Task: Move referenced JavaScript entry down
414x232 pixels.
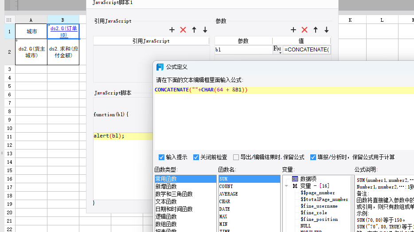Action: pyautogui.click(x=205, y=30)
